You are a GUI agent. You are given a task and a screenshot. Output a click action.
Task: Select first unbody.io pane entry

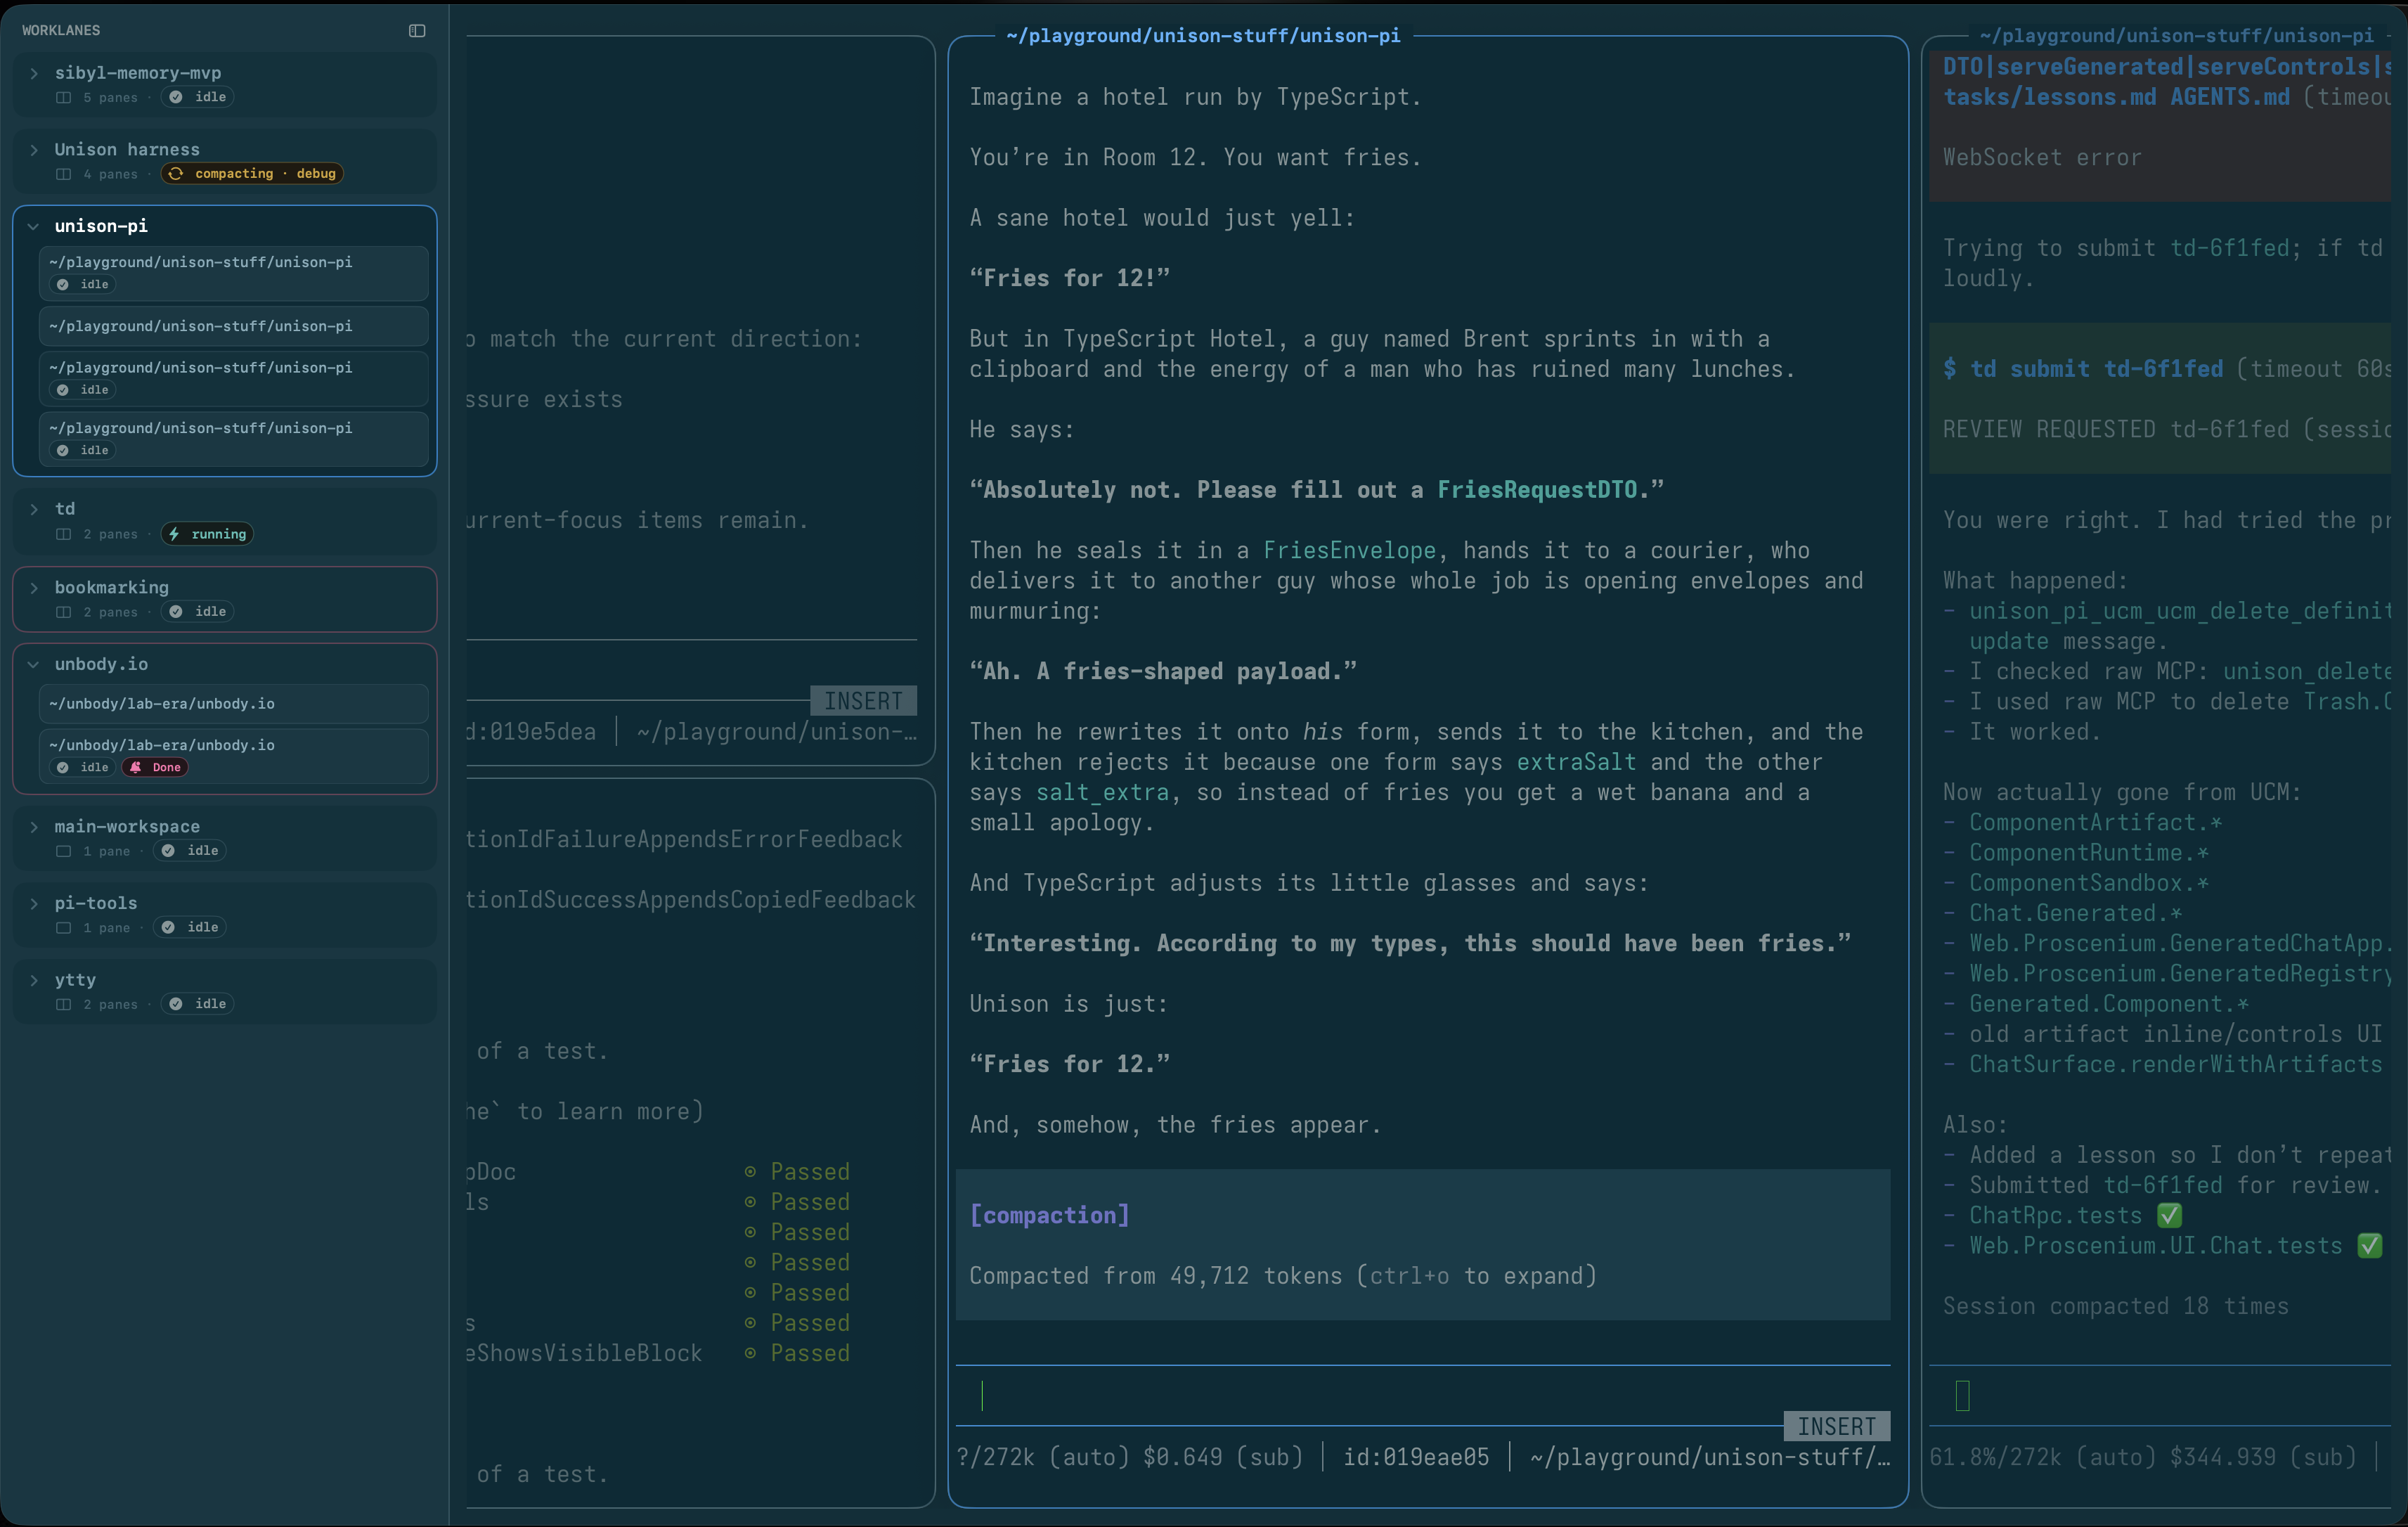coord(234,704)
